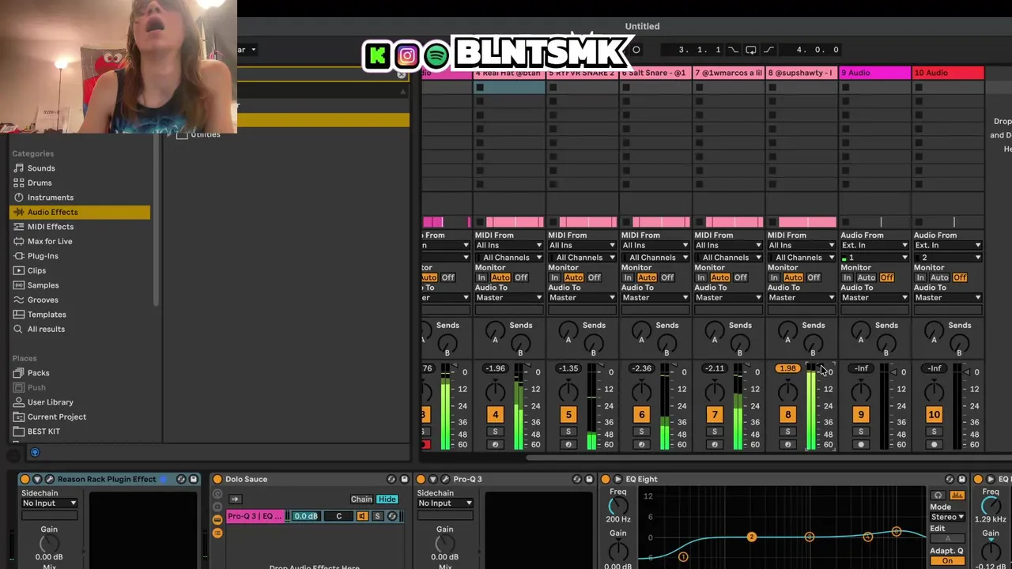Click the Kick logo in overlay banner

click(x=378, y=55)
